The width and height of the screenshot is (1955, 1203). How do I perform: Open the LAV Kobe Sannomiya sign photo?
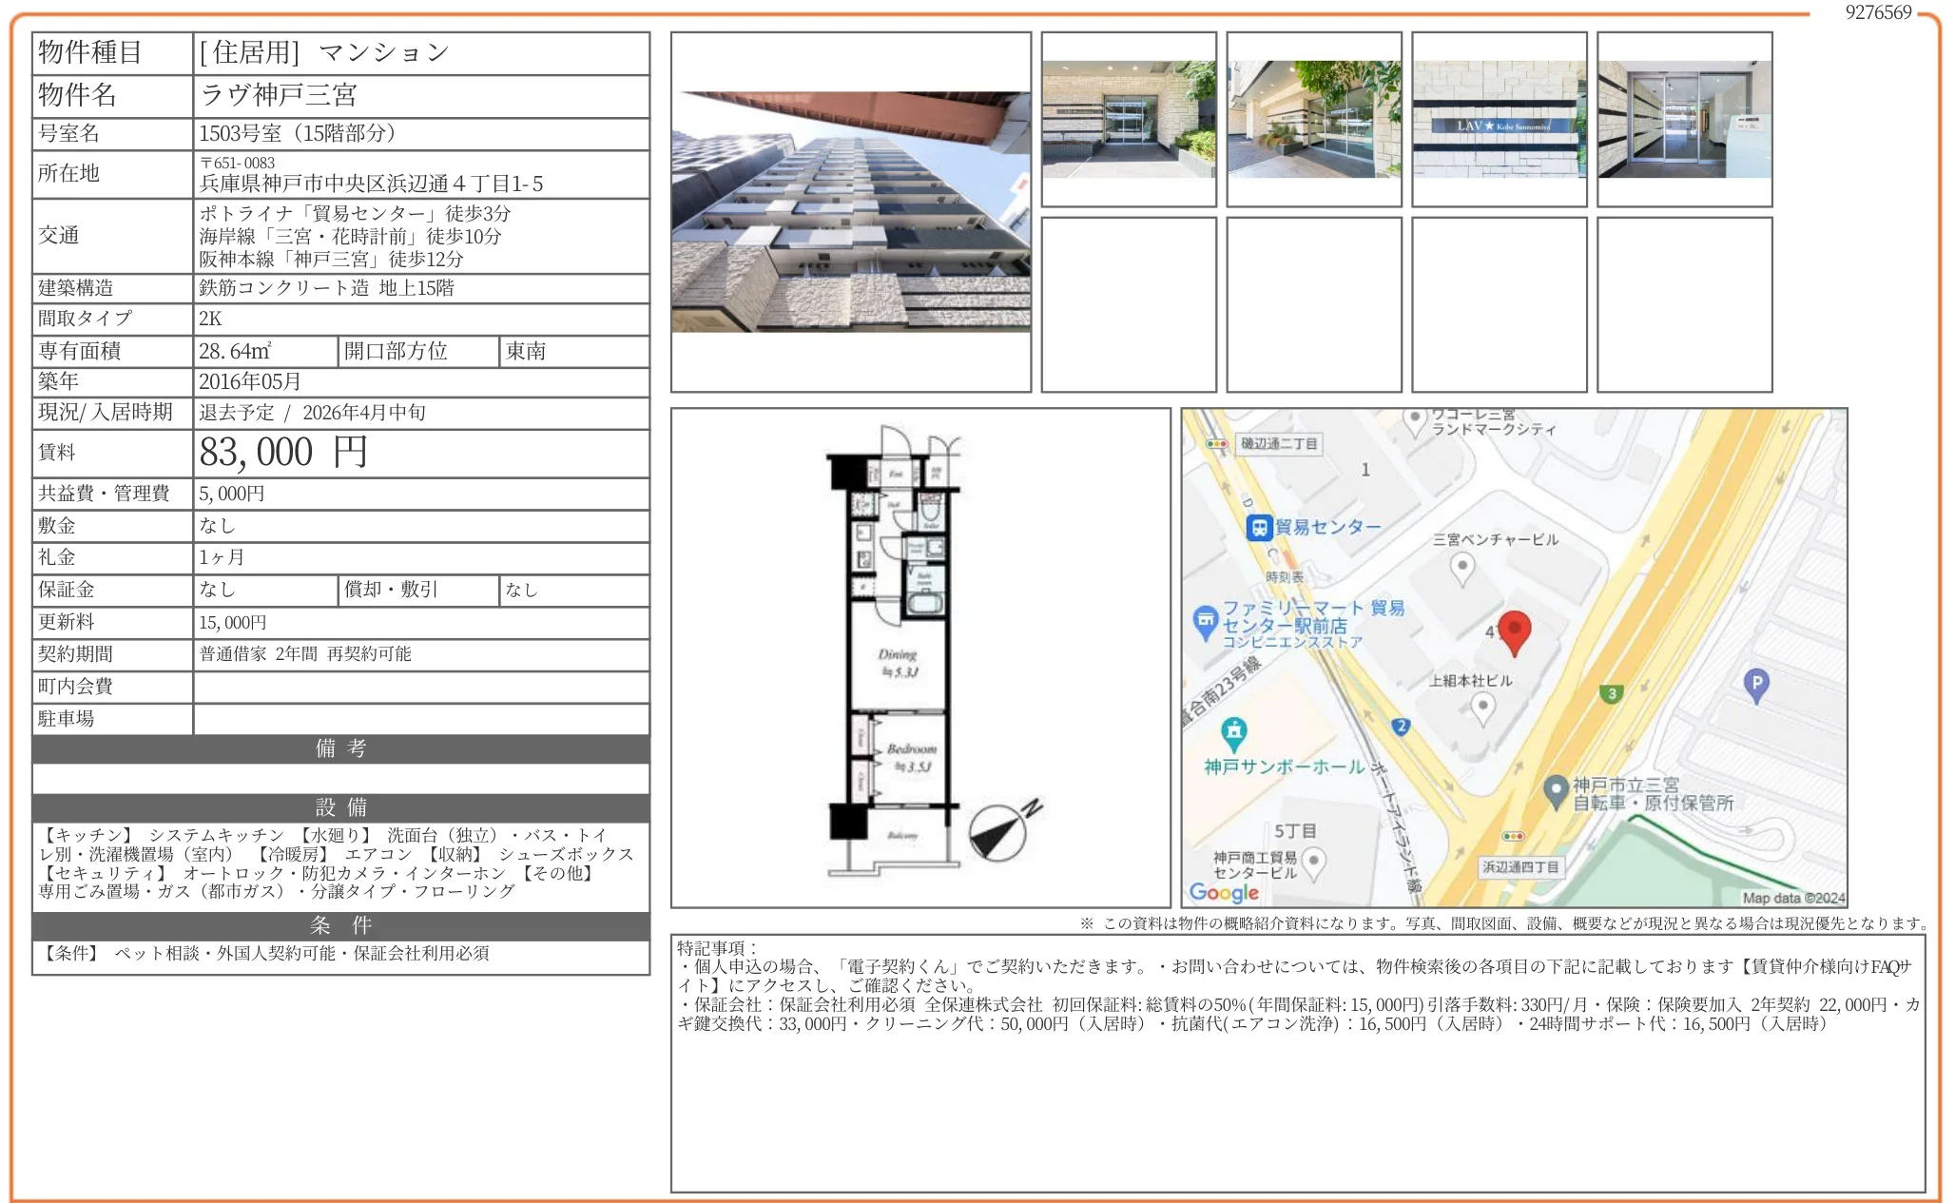pos(1499,120)
